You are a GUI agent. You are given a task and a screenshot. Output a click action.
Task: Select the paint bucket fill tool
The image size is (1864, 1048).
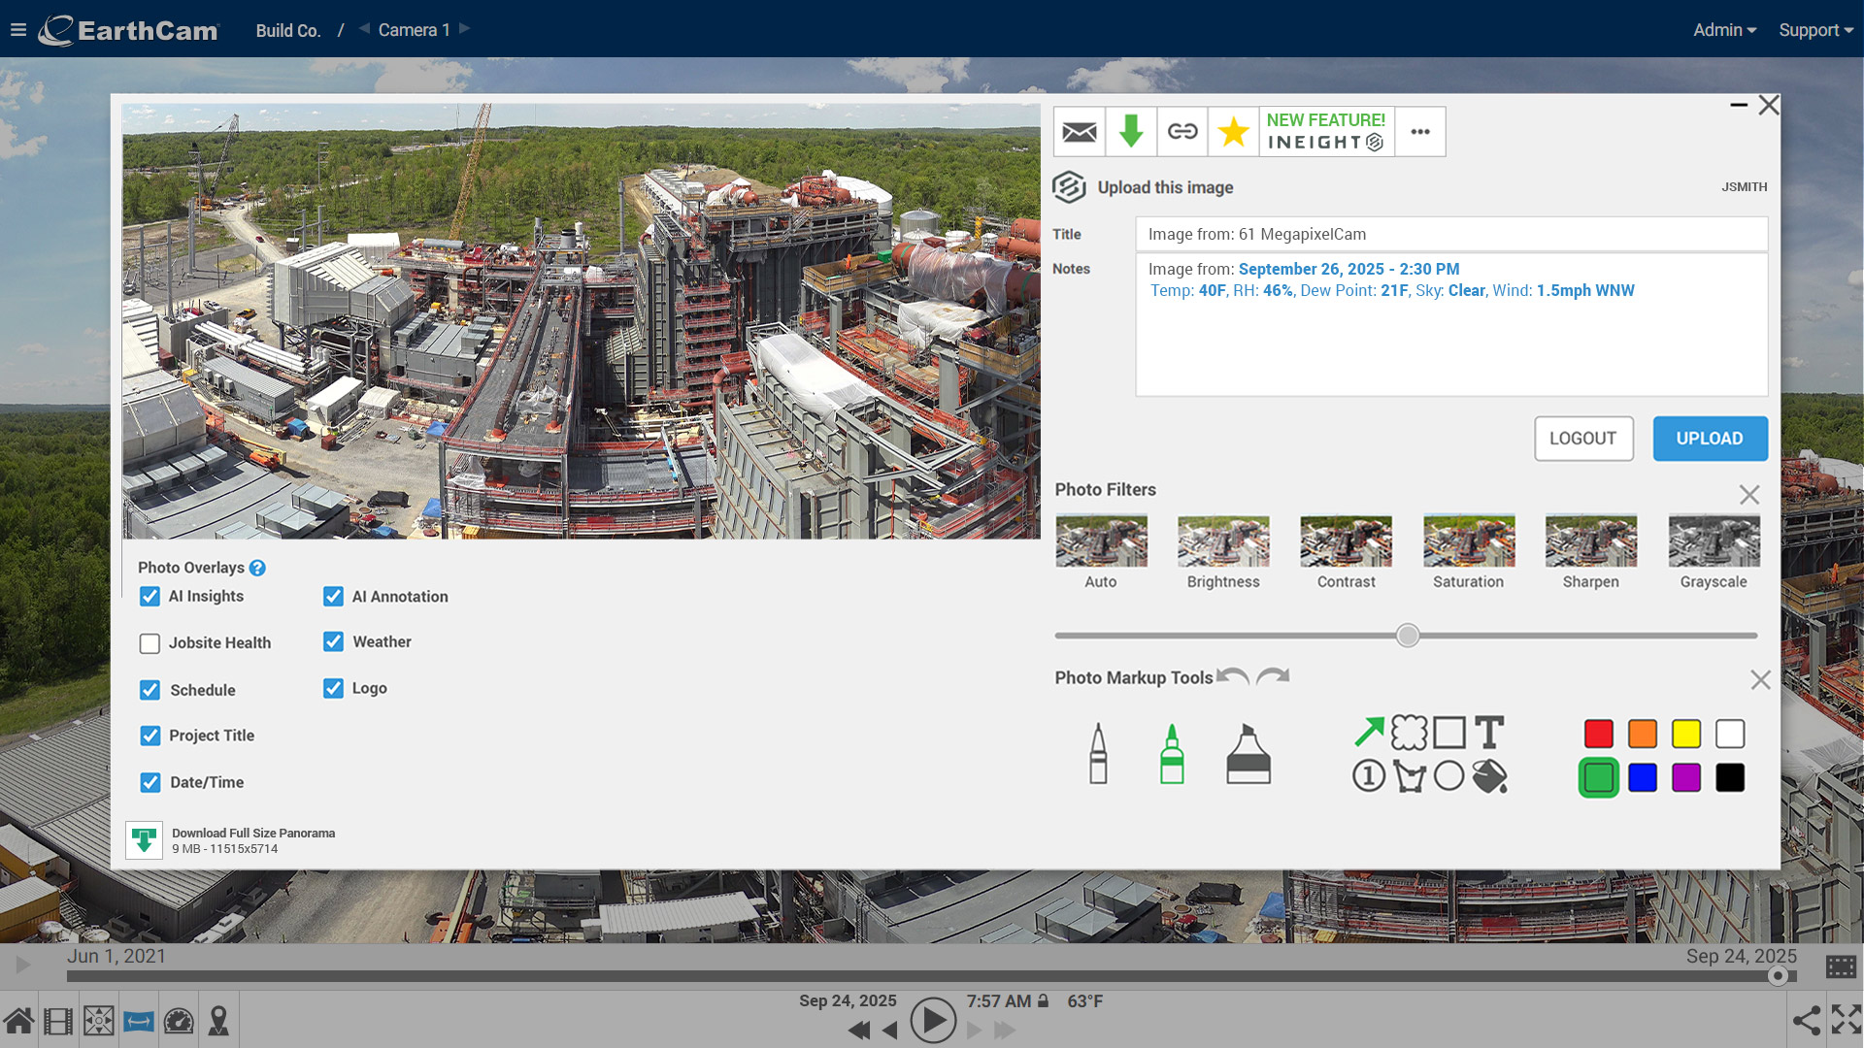1489,776
